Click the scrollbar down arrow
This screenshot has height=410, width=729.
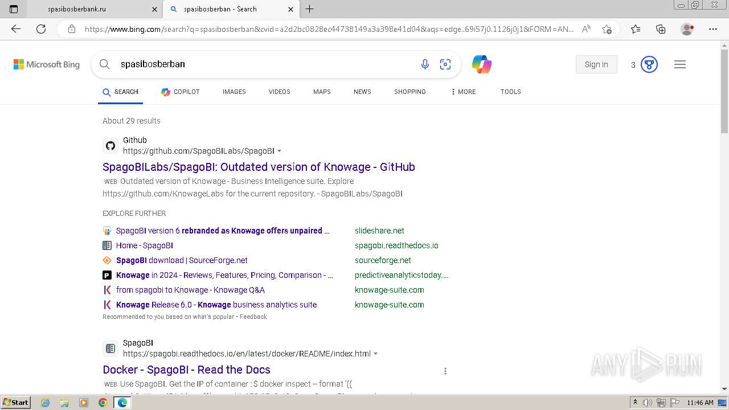[x=724, y=389]
